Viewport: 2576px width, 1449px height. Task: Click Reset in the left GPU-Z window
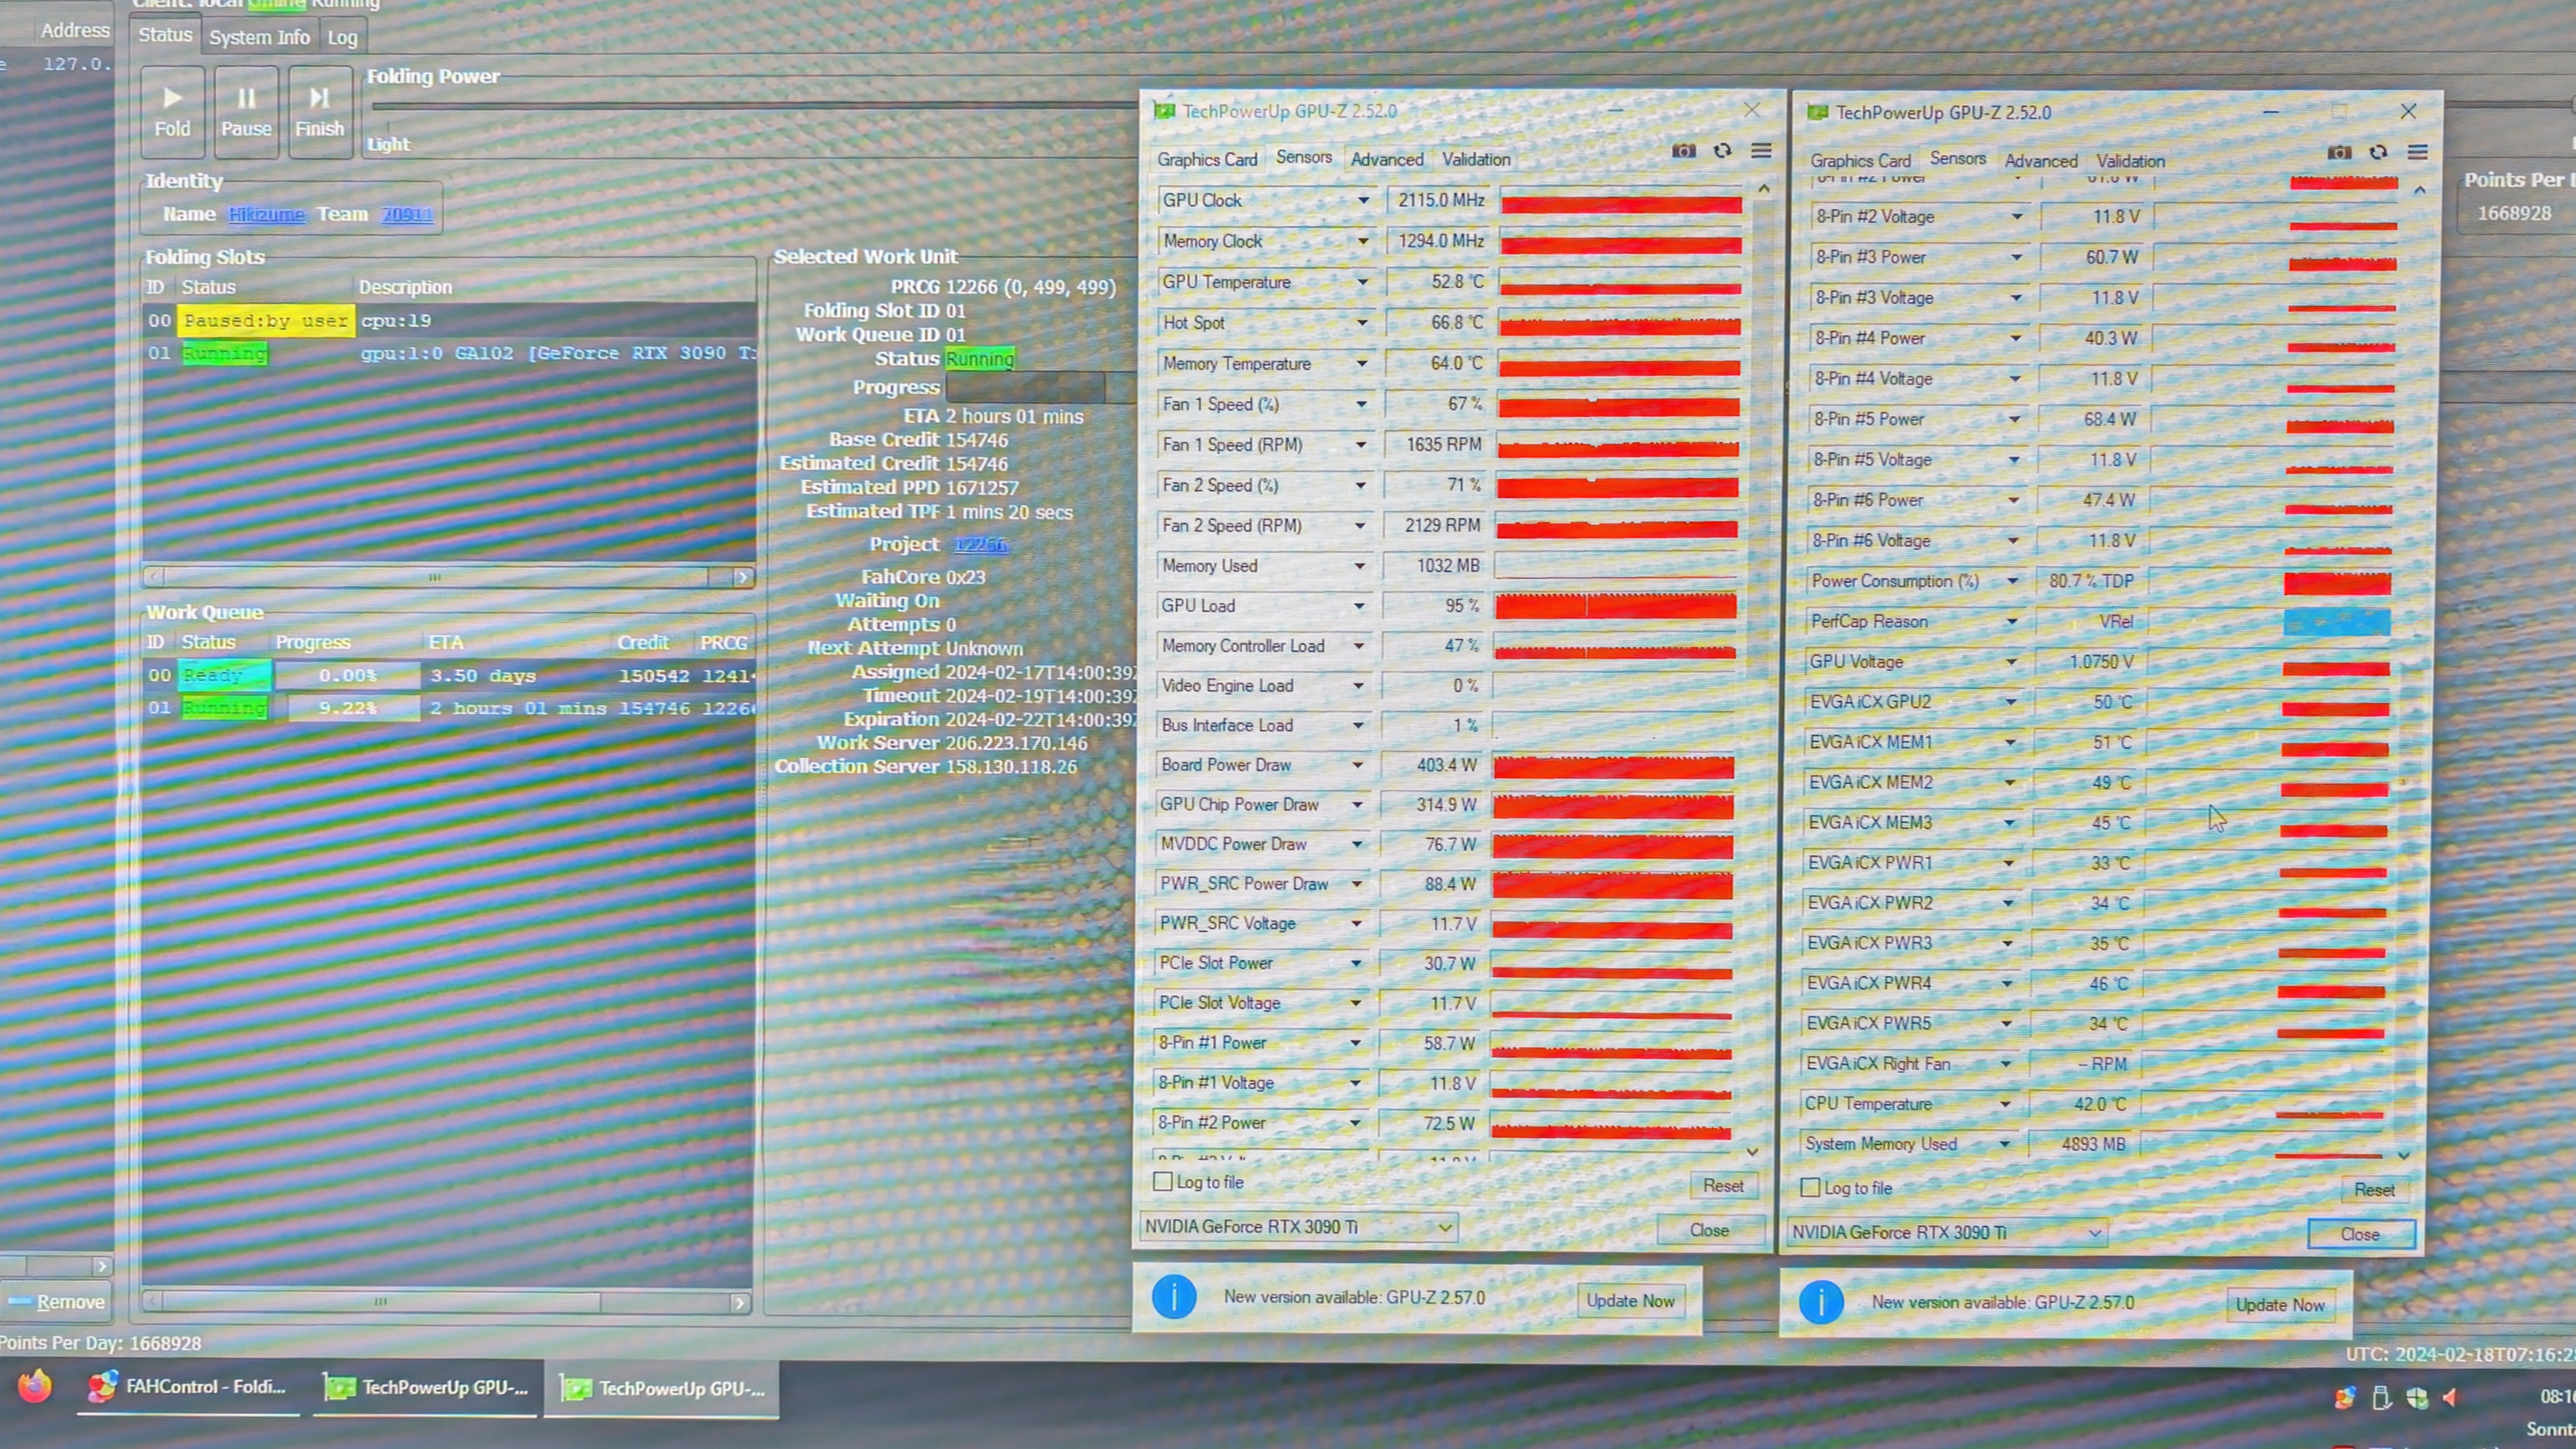(1723, 1185)
